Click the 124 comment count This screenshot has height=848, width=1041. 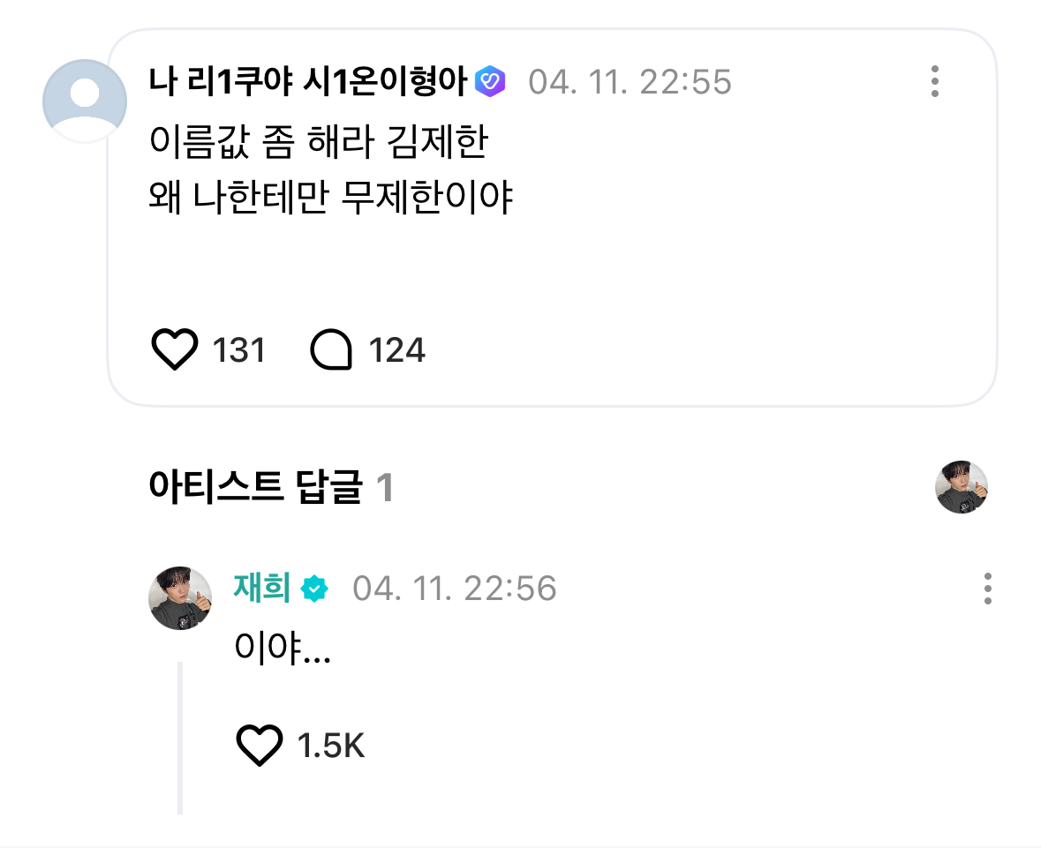tap(396, 349)
